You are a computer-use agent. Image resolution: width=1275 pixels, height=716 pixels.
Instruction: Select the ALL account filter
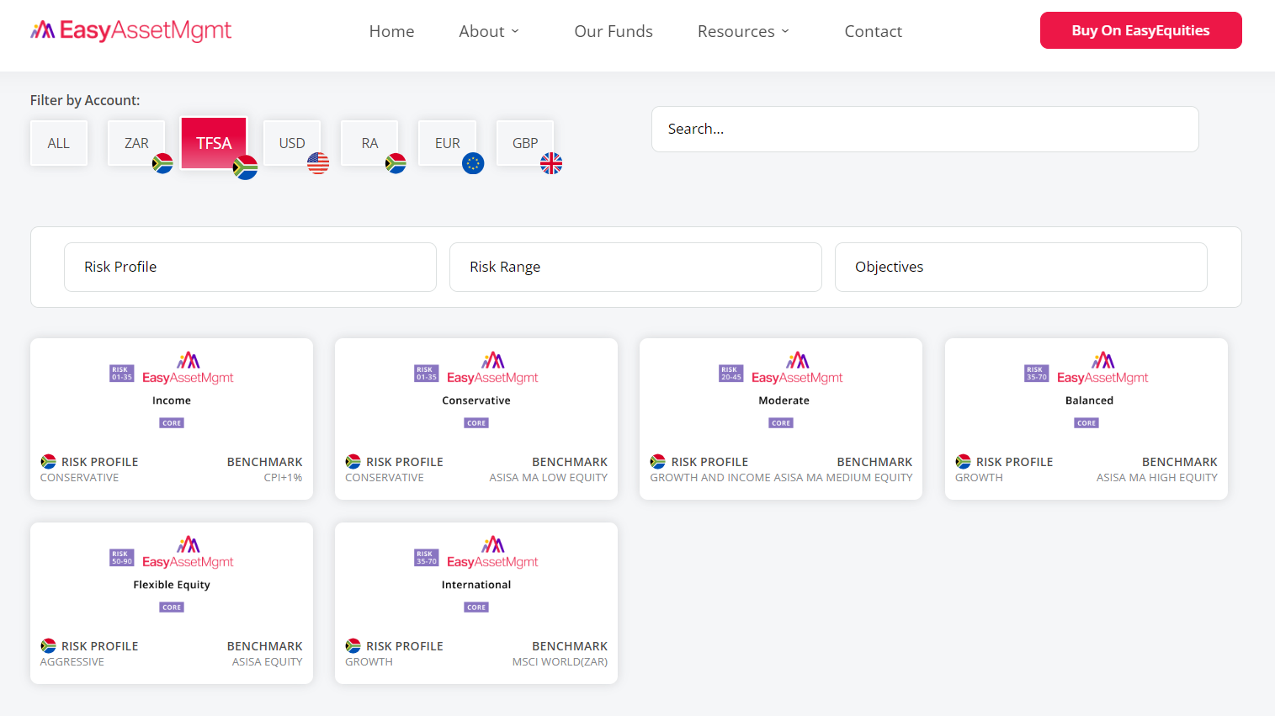[59, 143]
